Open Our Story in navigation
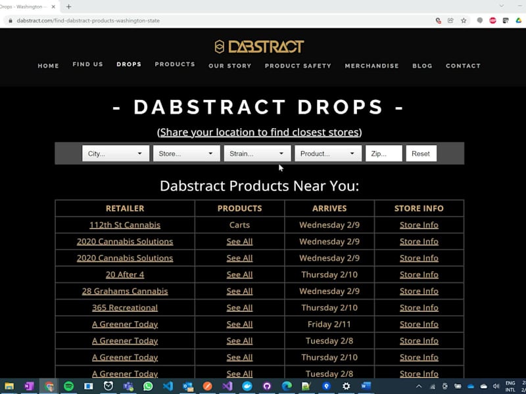 [x=229, y=66]
